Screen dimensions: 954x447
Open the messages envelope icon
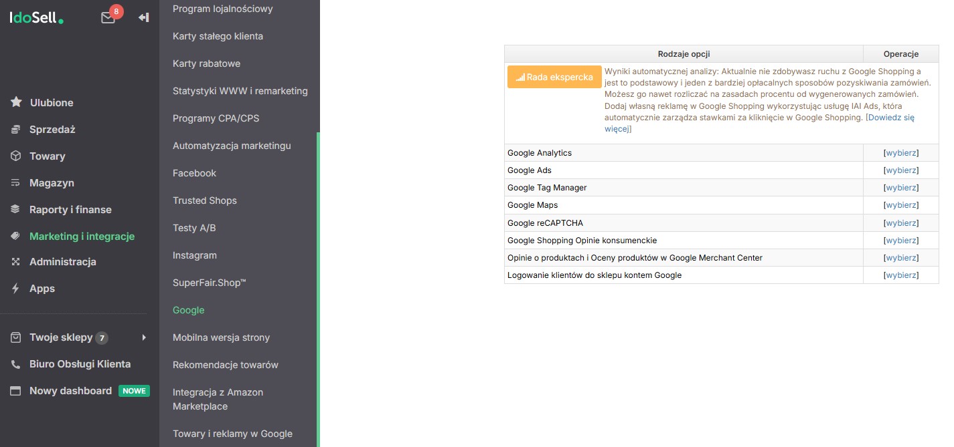108,18
